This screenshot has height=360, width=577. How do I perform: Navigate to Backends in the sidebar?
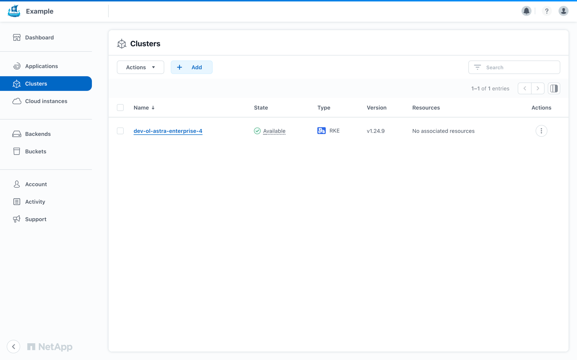[x=37, y=134]
